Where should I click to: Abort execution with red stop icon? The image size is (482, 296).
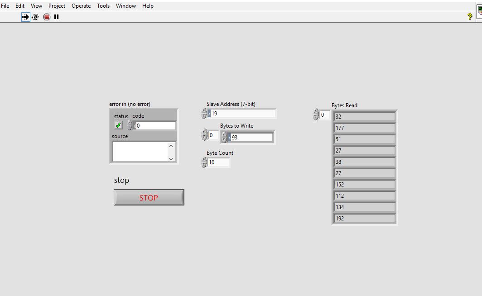[x=47, y=17]
